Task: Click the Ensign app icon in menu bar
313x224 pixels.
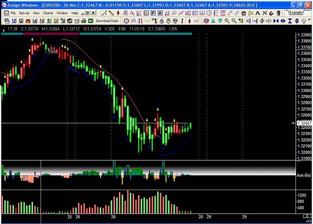Action: point(7,13)
